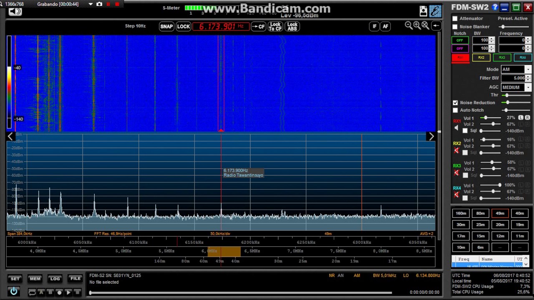This screenshot has width=534, height=300.
Task: Mute RX1 speaker icon
Action: 456,128
